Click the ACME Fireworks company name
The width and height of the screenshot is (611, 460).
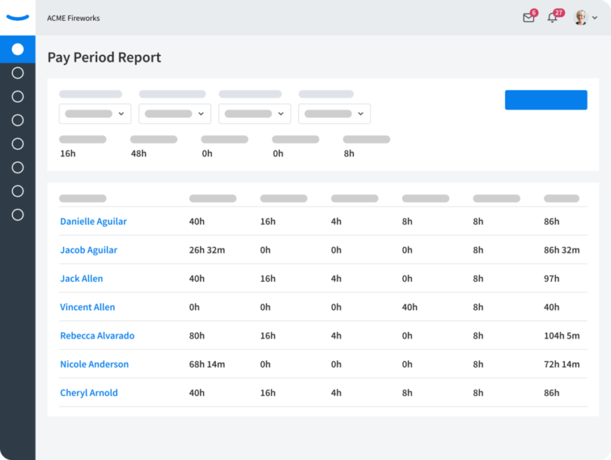(x=74, y=18)
